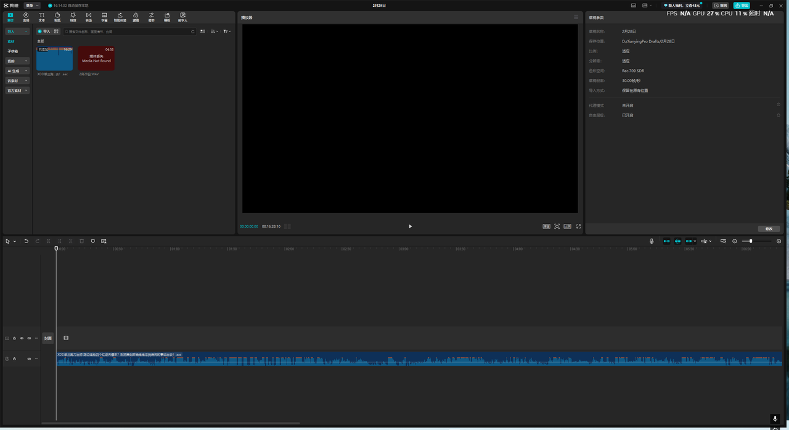Select the blue .aac audio thumbnail
The image size is (789, 430).
(54, 59)
